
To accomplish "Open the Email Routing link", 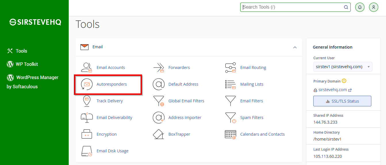I will pos(253,68).
